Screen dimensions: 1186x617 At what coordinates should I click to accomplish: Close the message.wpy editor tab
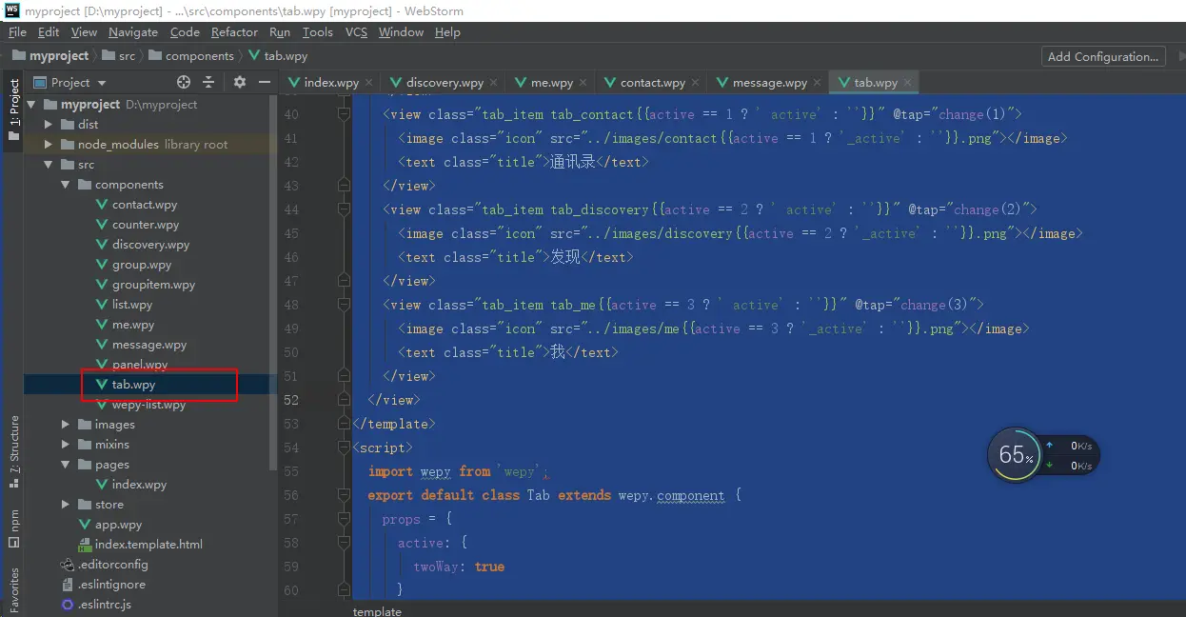pyautogui.click(x=816, y=83)
